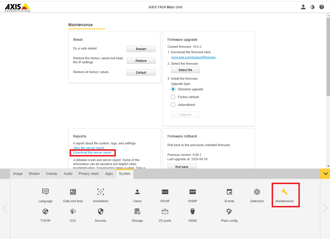The image size is (330, 239).
Task: Open the HDMI settings icon
Action: pos(193,211)
